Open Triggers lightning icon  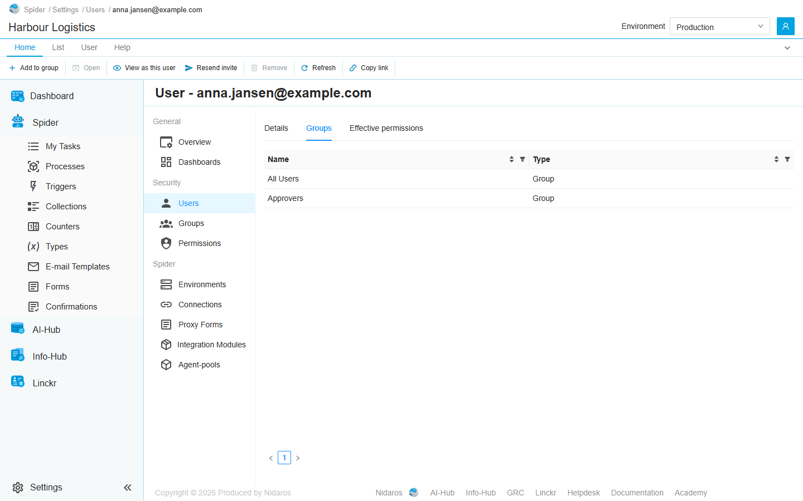tap(33, 186)
